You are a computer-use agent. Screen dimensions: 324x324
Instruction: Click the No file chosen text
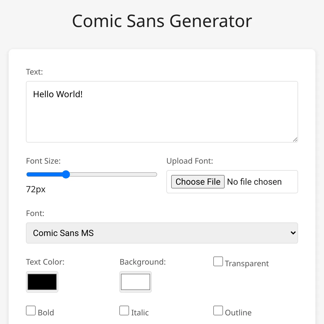254,182
